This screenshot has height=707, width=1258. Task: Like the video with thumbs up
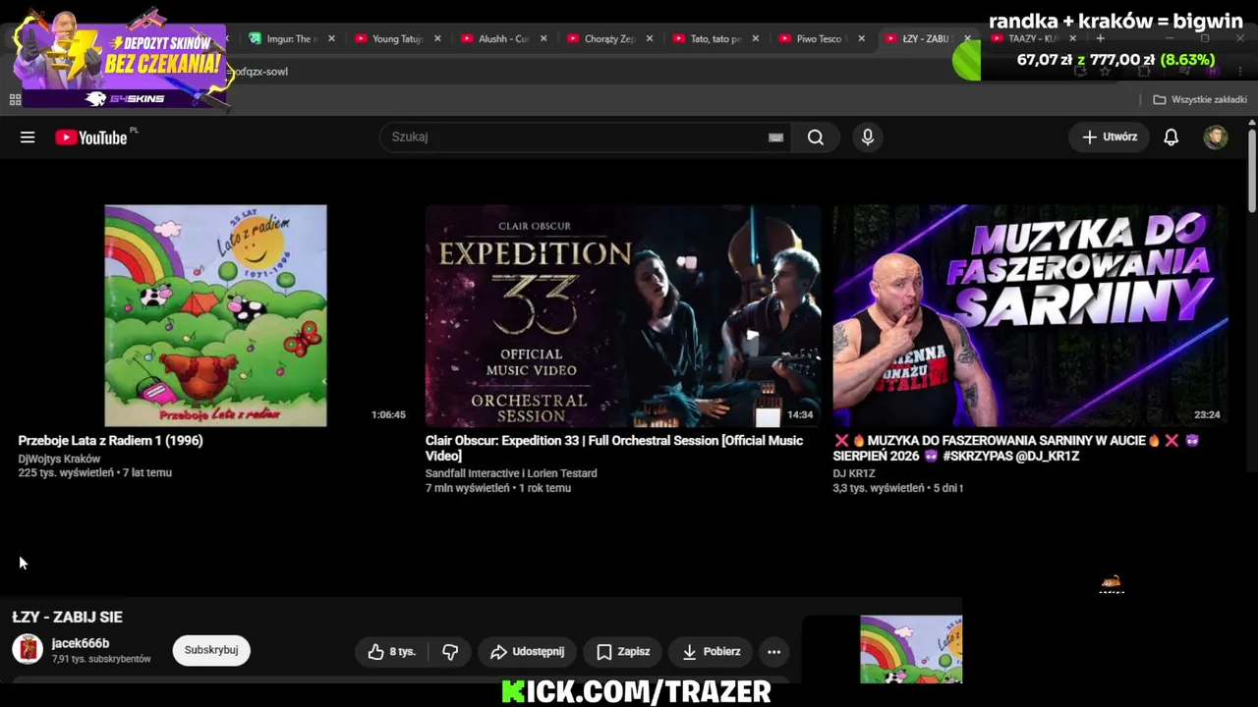tap(392, 651)
